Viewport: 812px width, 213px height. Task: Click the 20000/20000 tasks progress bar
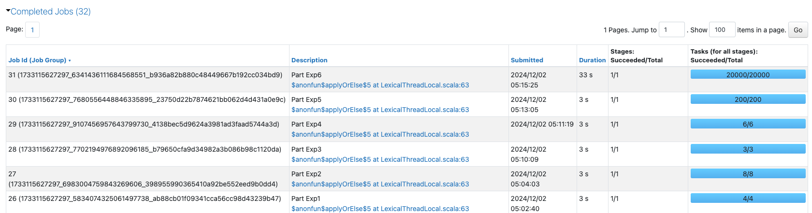click(x=748, y=74)
